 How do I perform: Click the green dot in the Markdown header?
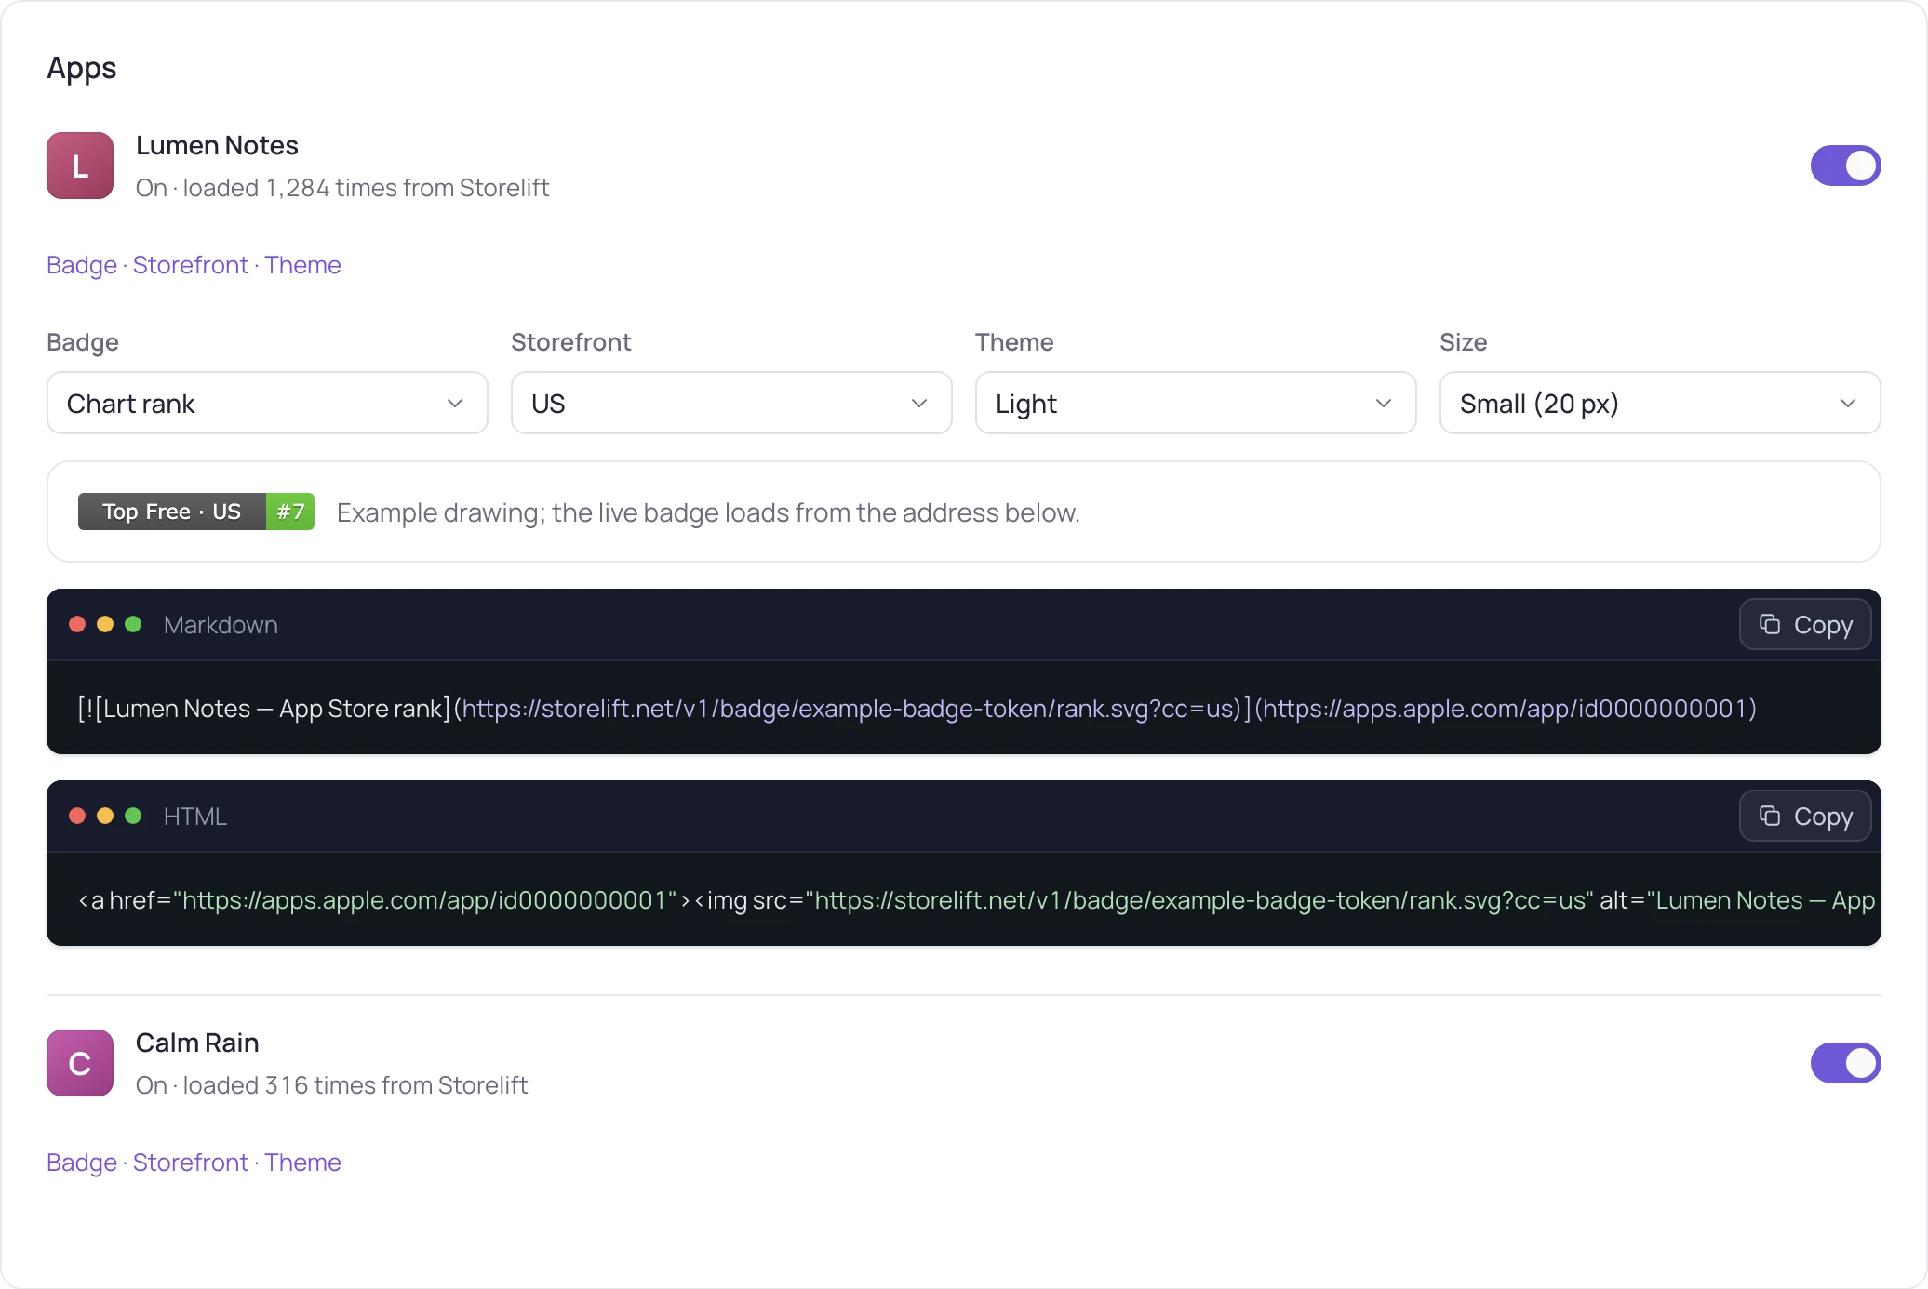point(133,624)
